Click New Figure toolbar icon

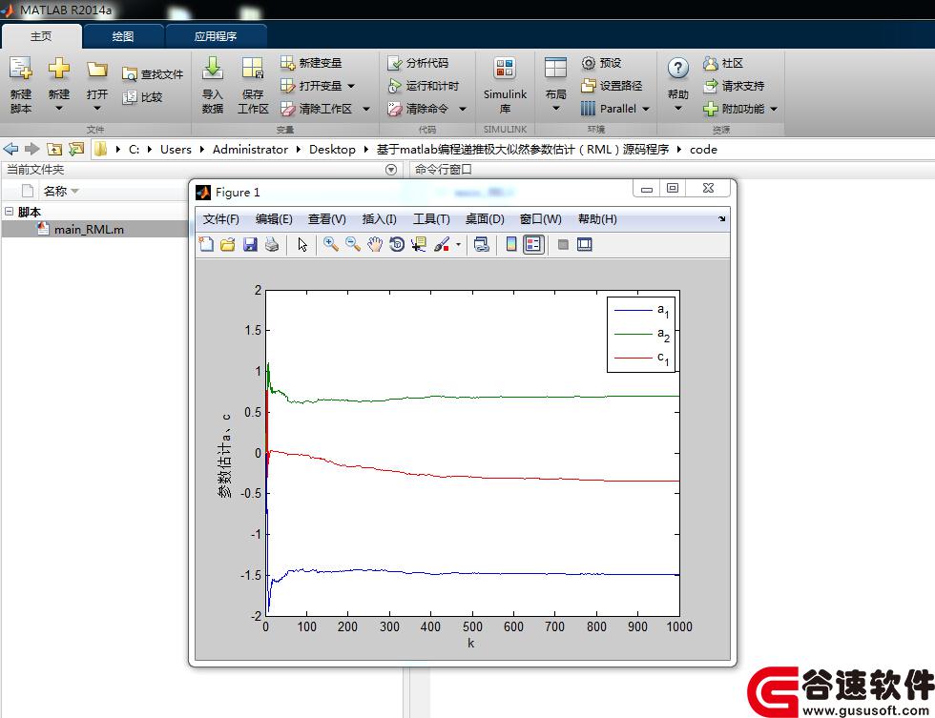tap(206, 244)
